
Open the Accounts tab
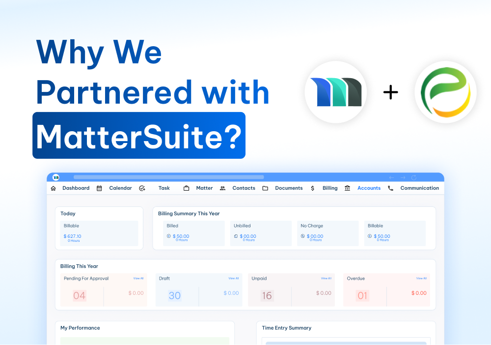point(369,188)
